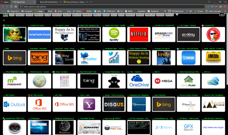228x135 pixels.
Task: Open the Speed Dial grid icon beside reload
Action: [x=16, y=7]
